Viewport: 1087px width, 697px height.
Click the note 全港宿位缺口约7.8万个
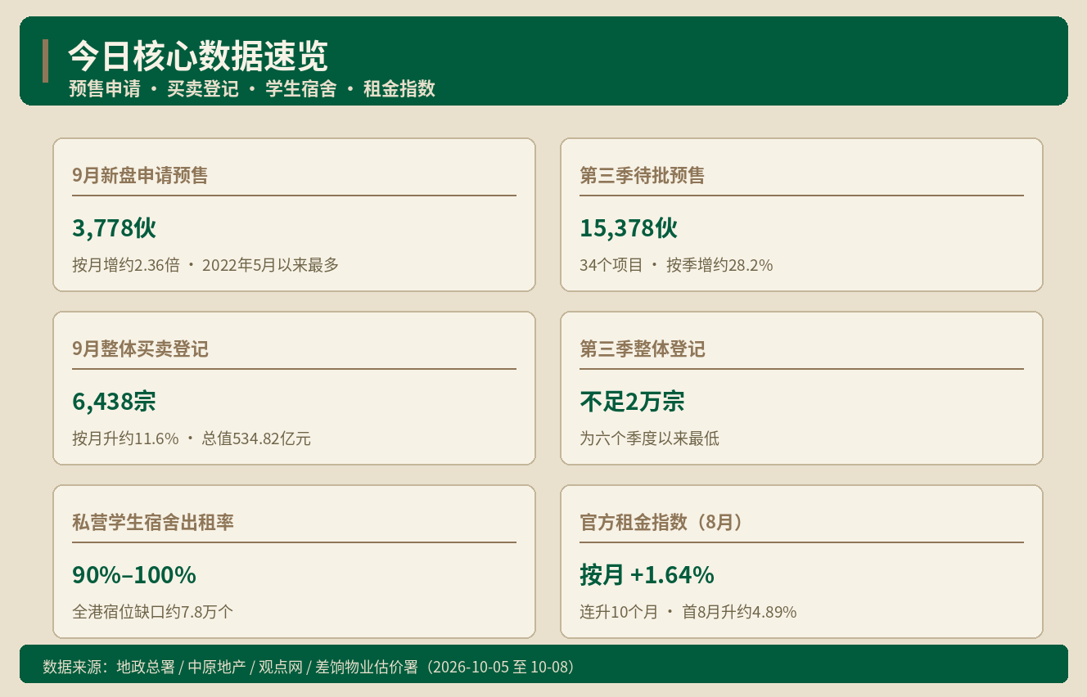click(153, 612)
